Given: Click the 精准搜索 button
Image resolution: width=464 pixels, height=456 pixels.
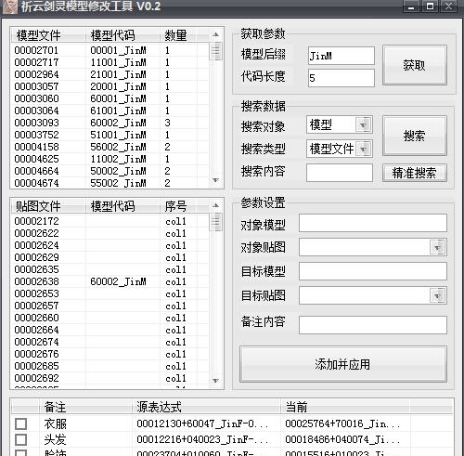Looking at the screenshot, I should click(x=415, y=173).
